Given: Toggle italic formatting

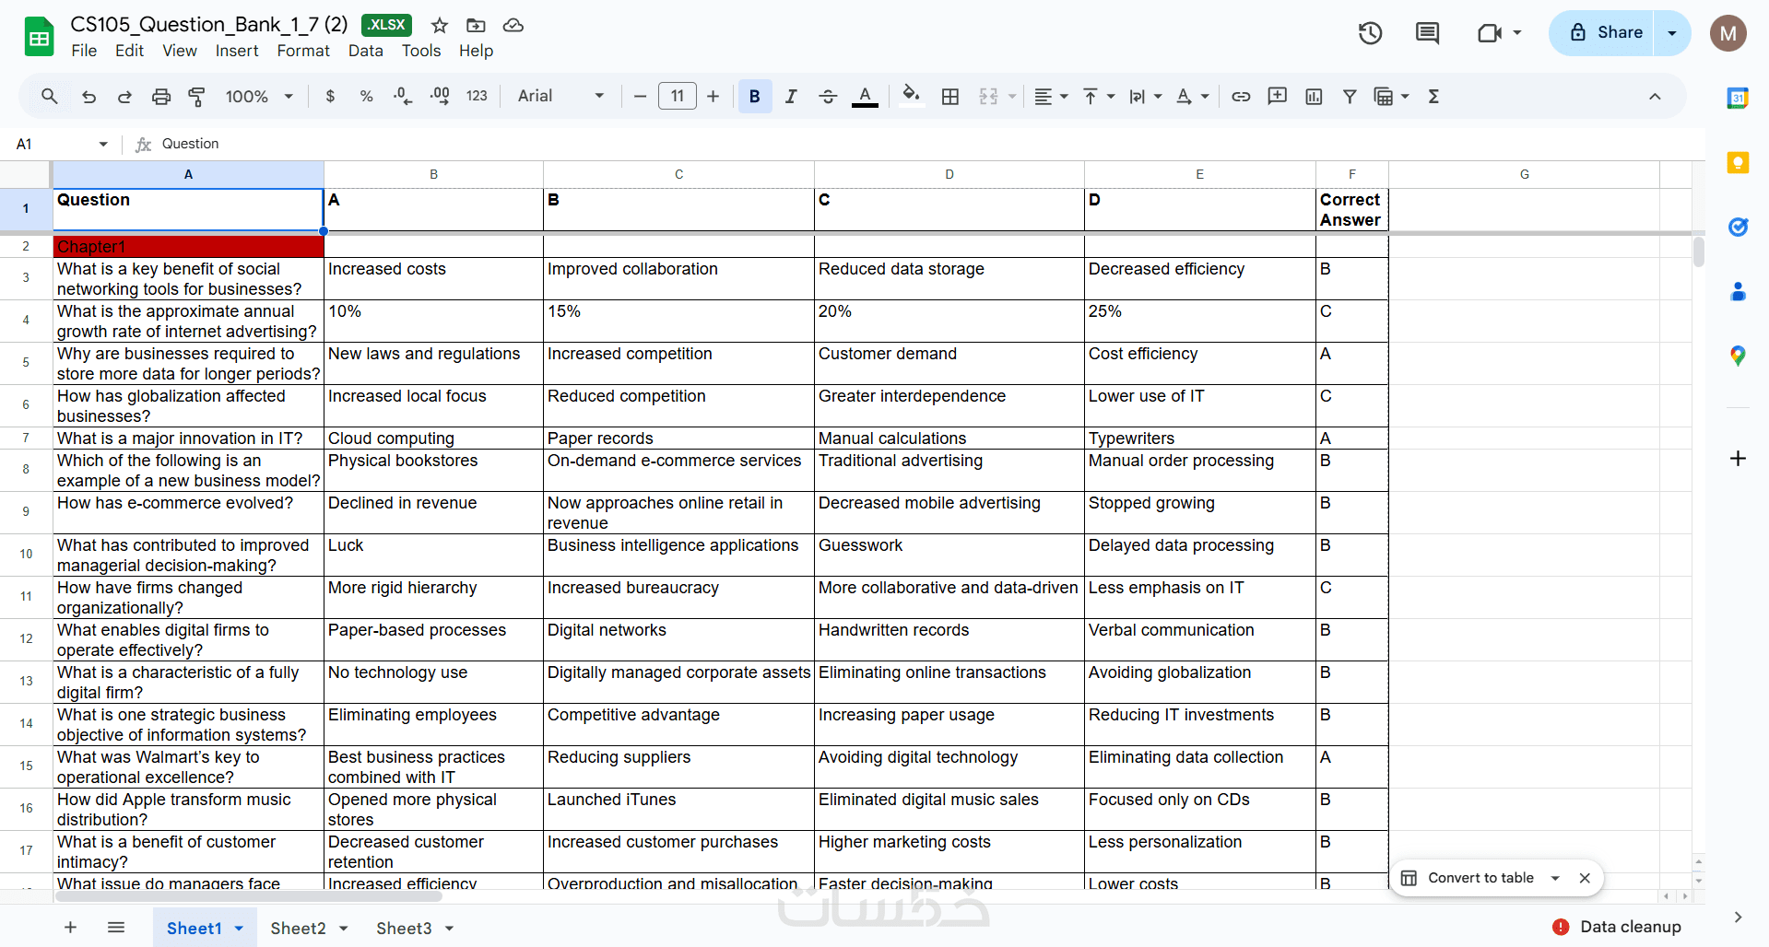Looking at the screenshot, I should click(x=790, y=96).
